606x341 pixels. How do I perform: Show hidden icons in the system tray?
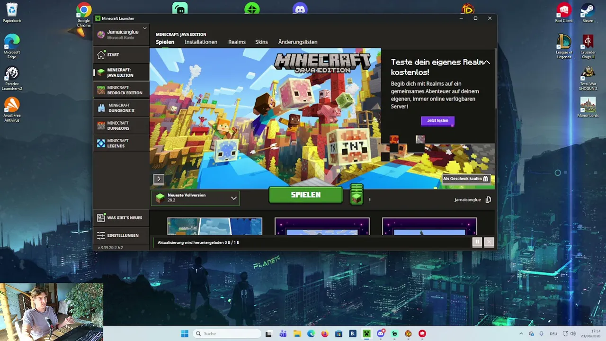521,333
